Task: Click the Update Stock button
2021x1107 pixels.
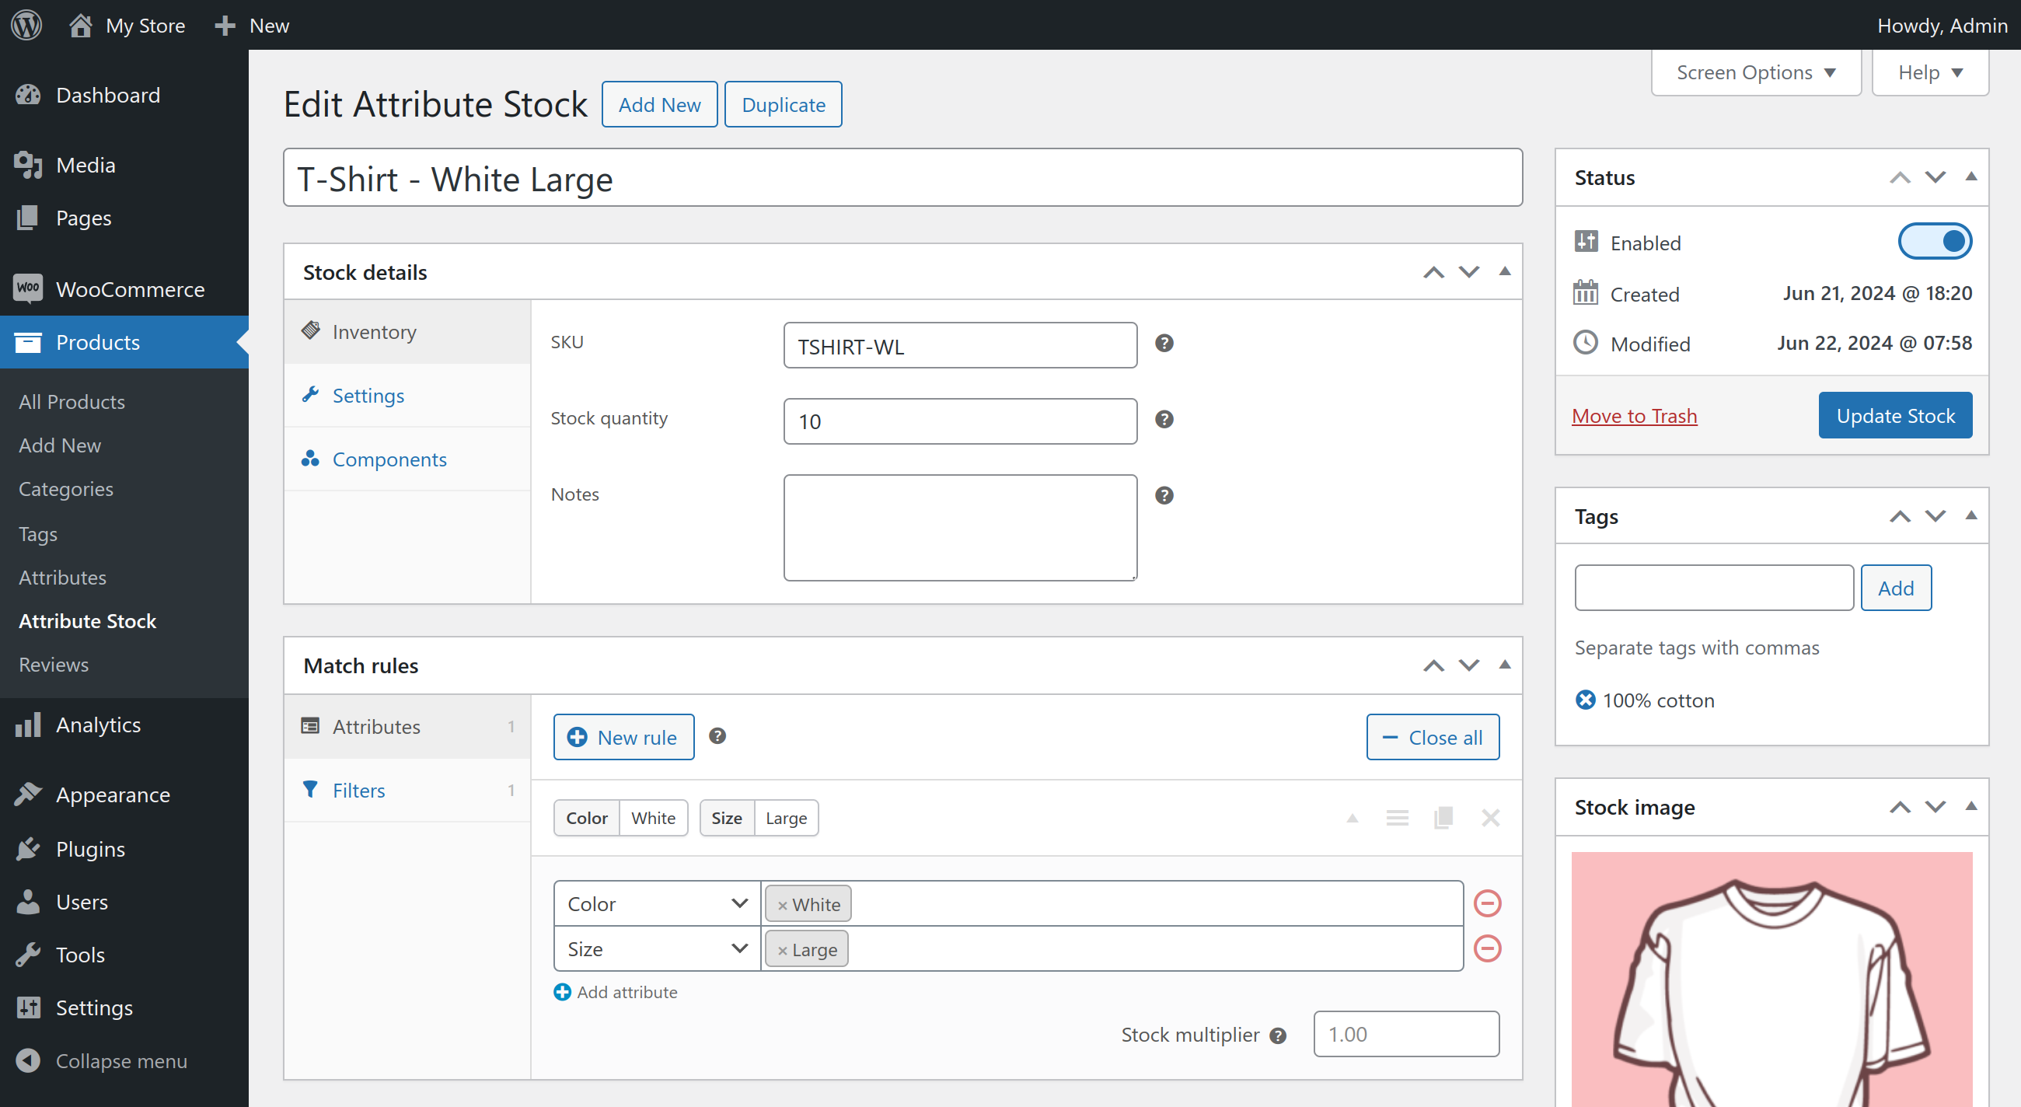Action: (1896, 415)
